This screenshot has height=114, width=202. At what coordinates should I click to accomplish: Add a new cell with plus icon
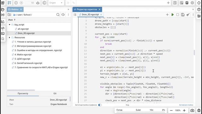coord(167,15)
